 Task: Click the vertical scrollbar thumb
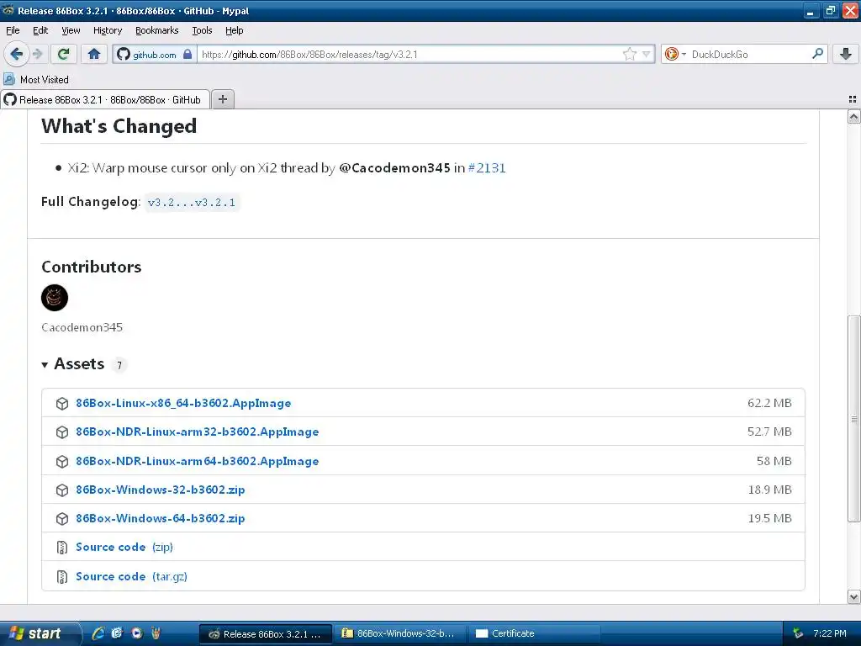[x=853, y=419]
